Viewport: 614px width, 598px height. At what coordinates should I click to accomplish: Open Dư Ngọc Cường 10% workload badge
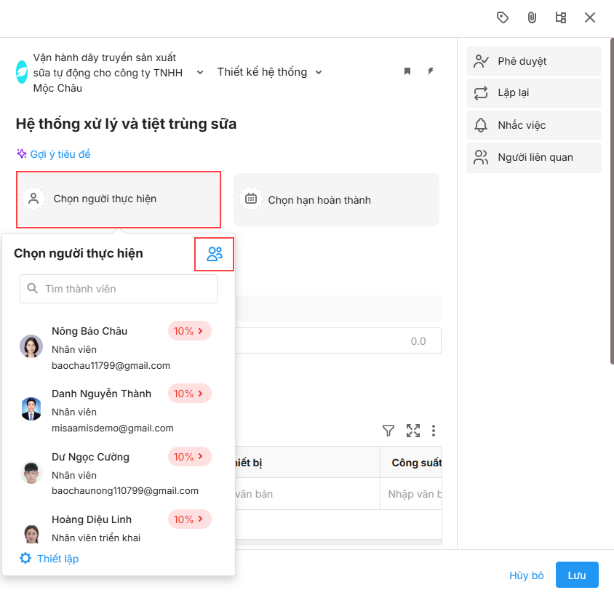coord(190,457)
